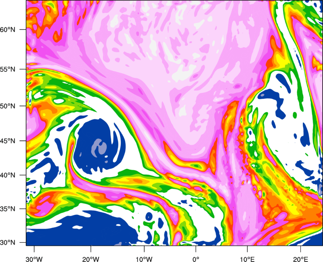Image resolution: width=323 pixels, height=262 pixels.
Task: Click the 50°N latitude label
Action: coord(8,106)
